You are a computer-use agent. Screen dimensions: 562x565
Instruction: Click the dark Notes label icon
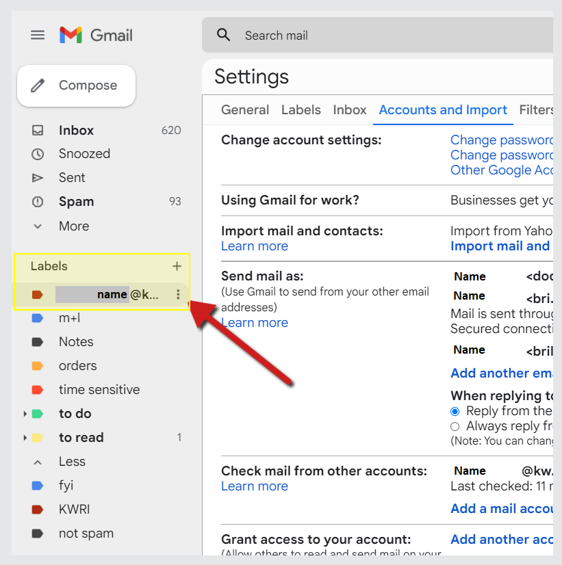(38, 341)
